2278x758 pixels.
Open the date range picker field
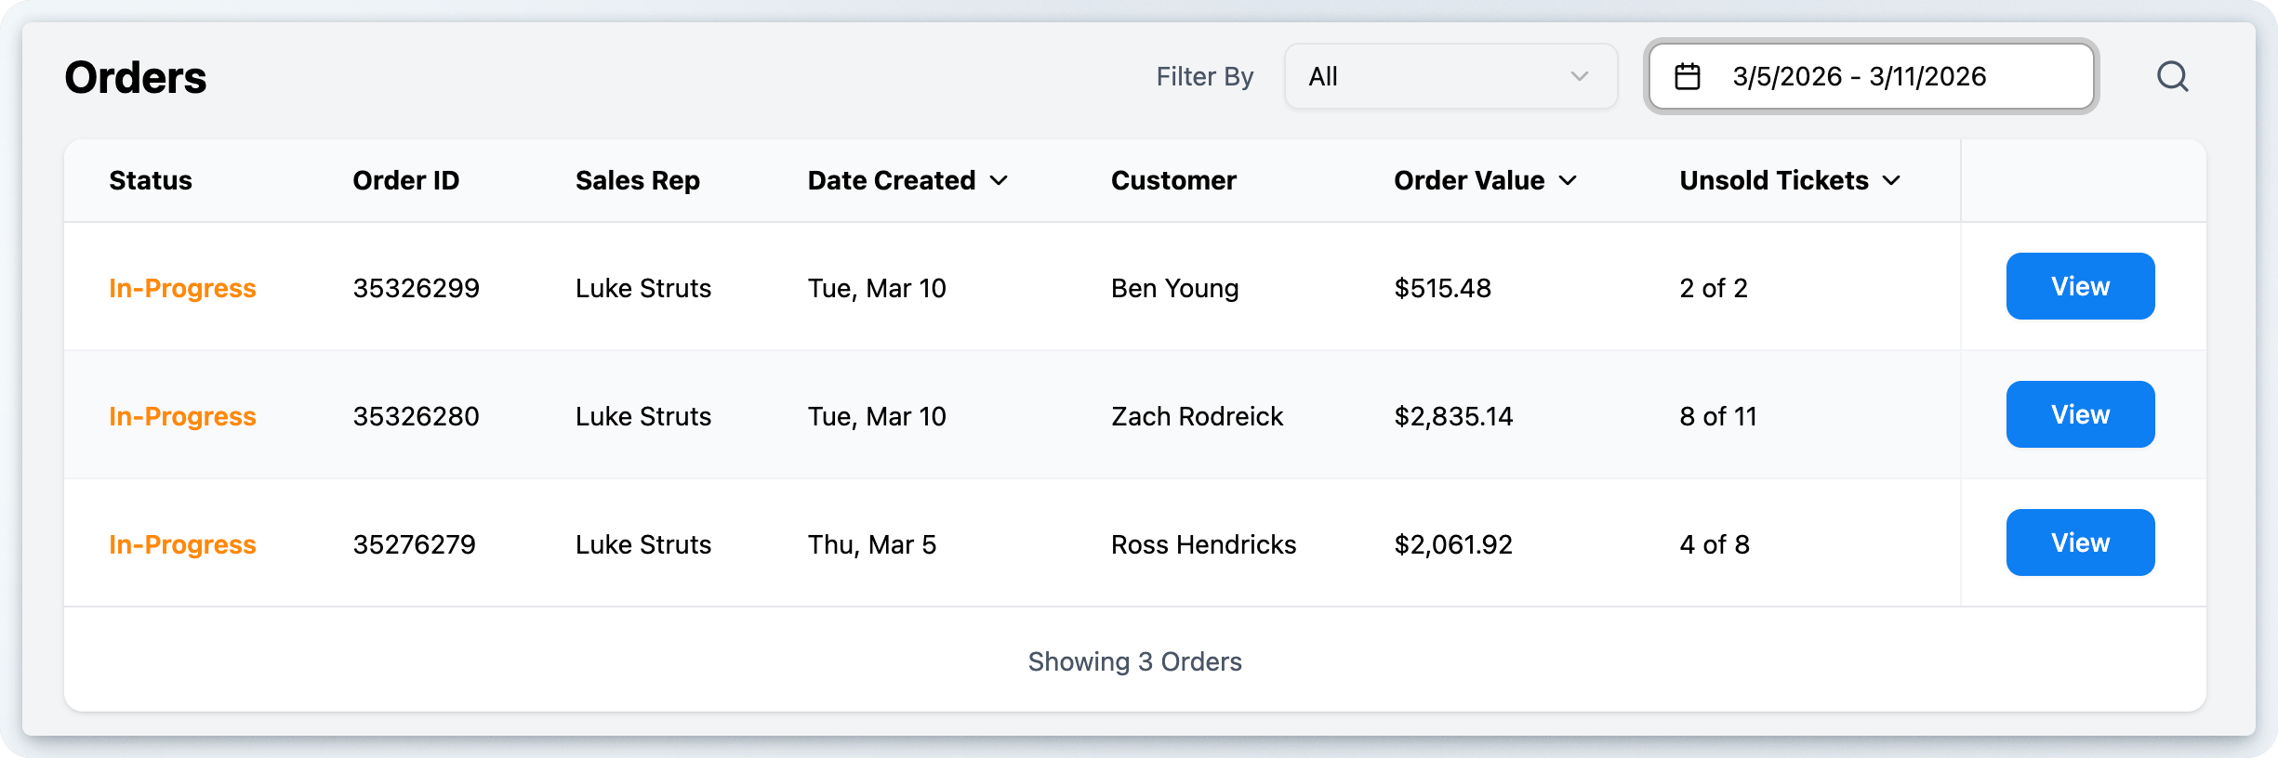pos(1871,76)
